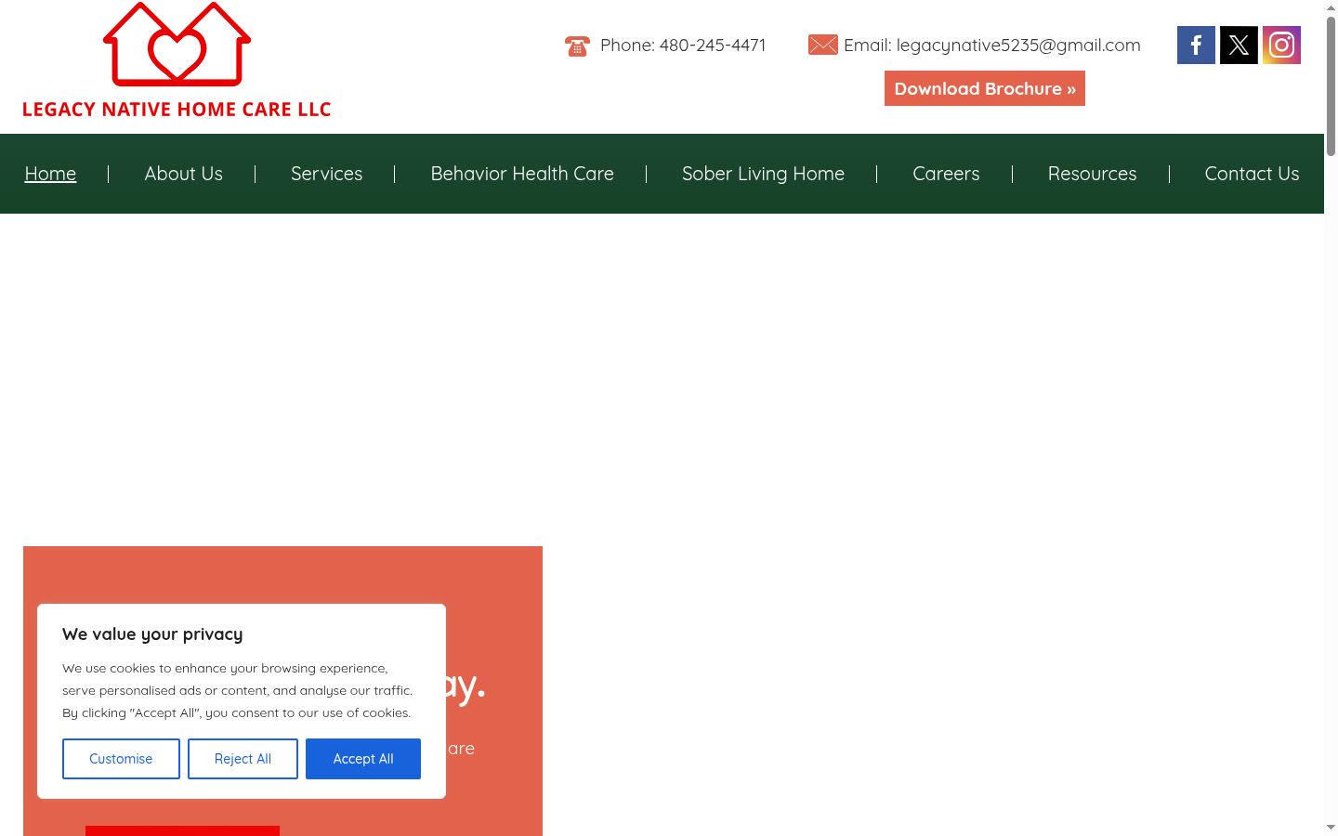Click Customise in cookie banner
Screen dimensions: 1338x836
(x=121, y=759)
